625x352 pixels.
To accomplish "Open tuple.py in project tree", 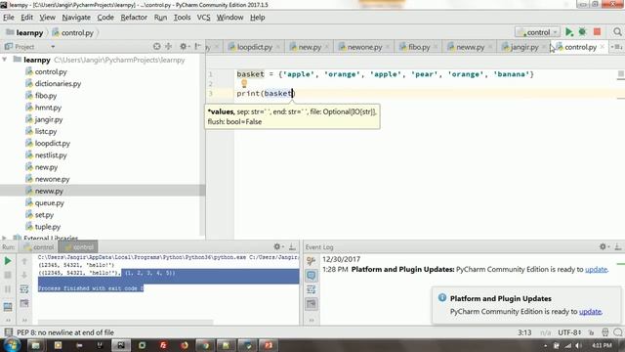I will pos(48,227).
